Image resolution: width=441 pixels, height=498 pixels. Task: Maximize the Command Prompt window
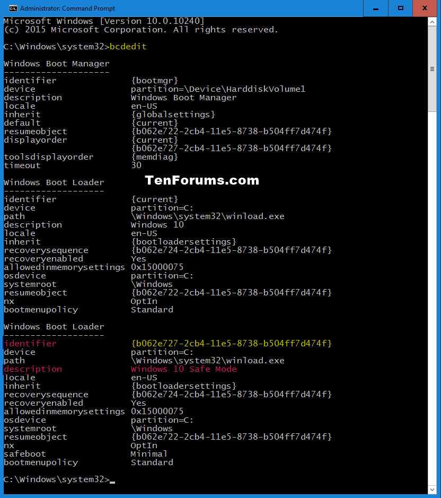tap(400, 8)
